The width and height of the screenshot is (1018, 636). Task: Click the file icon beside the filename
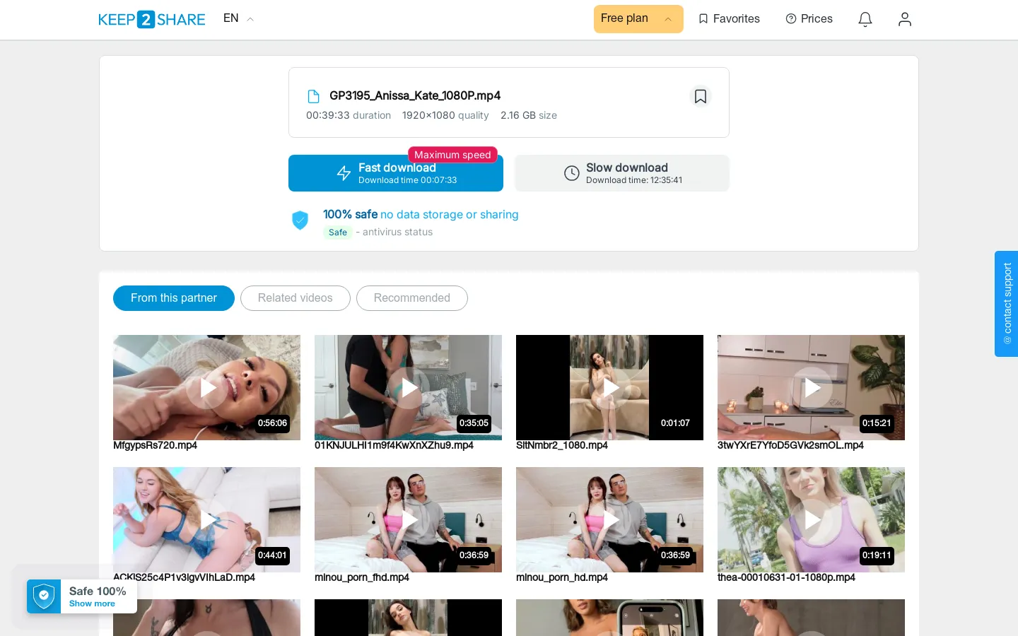(x=313, y=96)
